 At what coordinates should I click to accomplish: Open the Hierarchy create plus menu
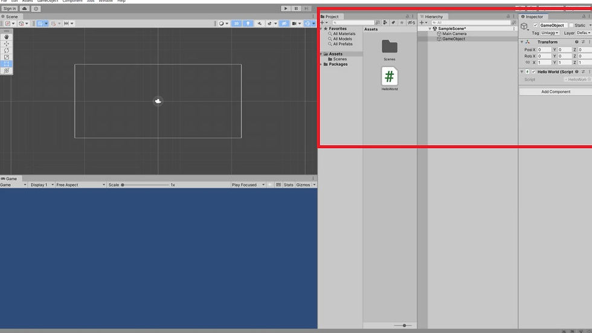(423, 22)
